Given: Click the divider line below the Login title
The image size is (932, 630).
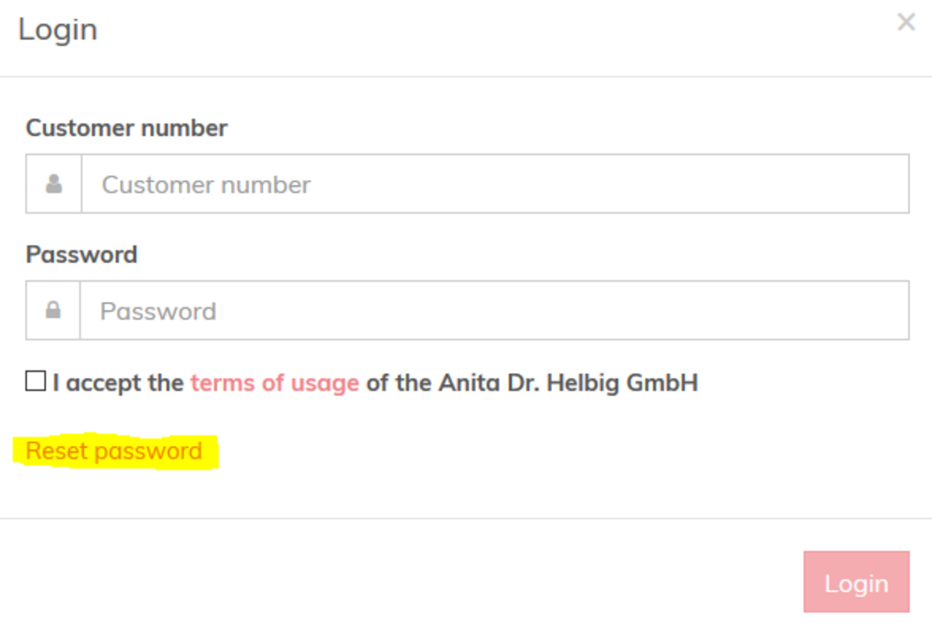Looking at the screenshot, I should click(466, 76).
